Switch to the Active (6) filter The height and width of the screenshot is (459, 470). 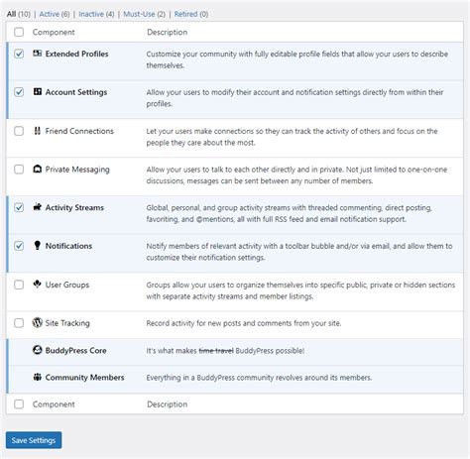[x=55, y=14]
